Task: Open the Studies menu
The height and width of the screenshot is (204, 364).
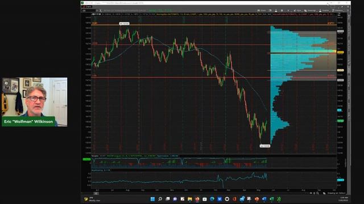Action: tap(324, 11)
